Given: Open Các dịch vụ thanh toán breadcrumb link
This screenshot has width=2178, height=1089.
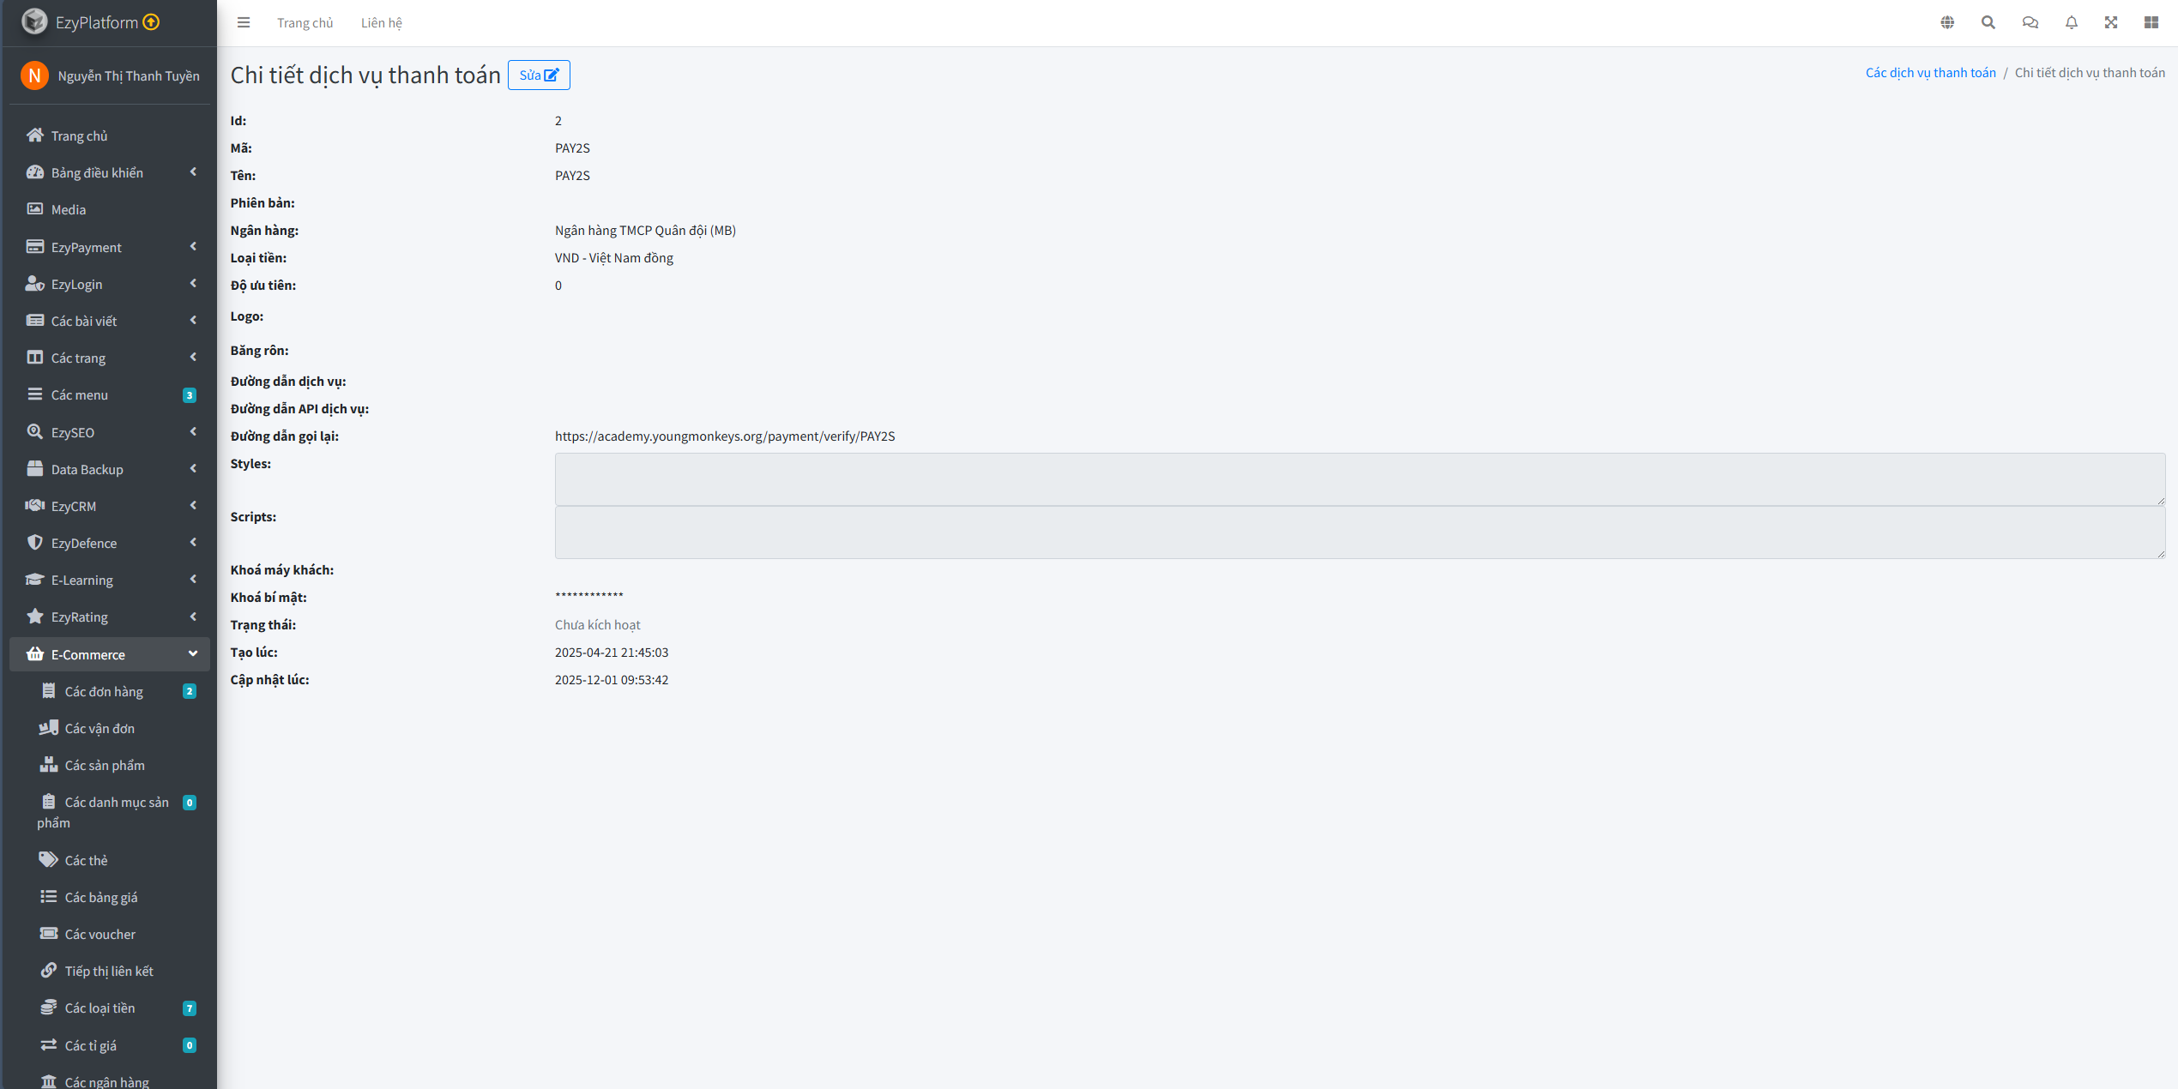Looking at the screenshot, I should (1930, 73).
